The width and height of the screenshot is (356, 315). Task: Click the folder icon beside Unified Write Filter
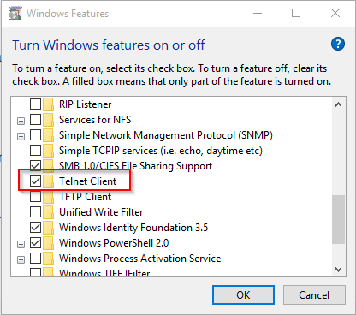point(48,212)
